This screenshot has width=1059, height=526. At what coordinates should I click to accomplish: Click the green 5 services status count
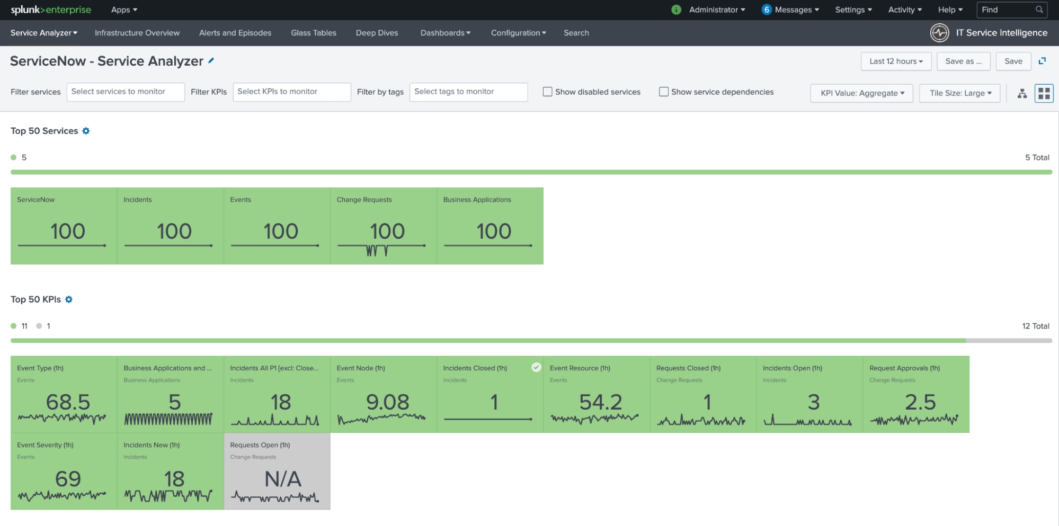click(x=19, y=157)
